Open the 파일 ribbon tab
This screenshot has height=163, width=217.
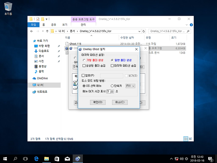(33, 25)
